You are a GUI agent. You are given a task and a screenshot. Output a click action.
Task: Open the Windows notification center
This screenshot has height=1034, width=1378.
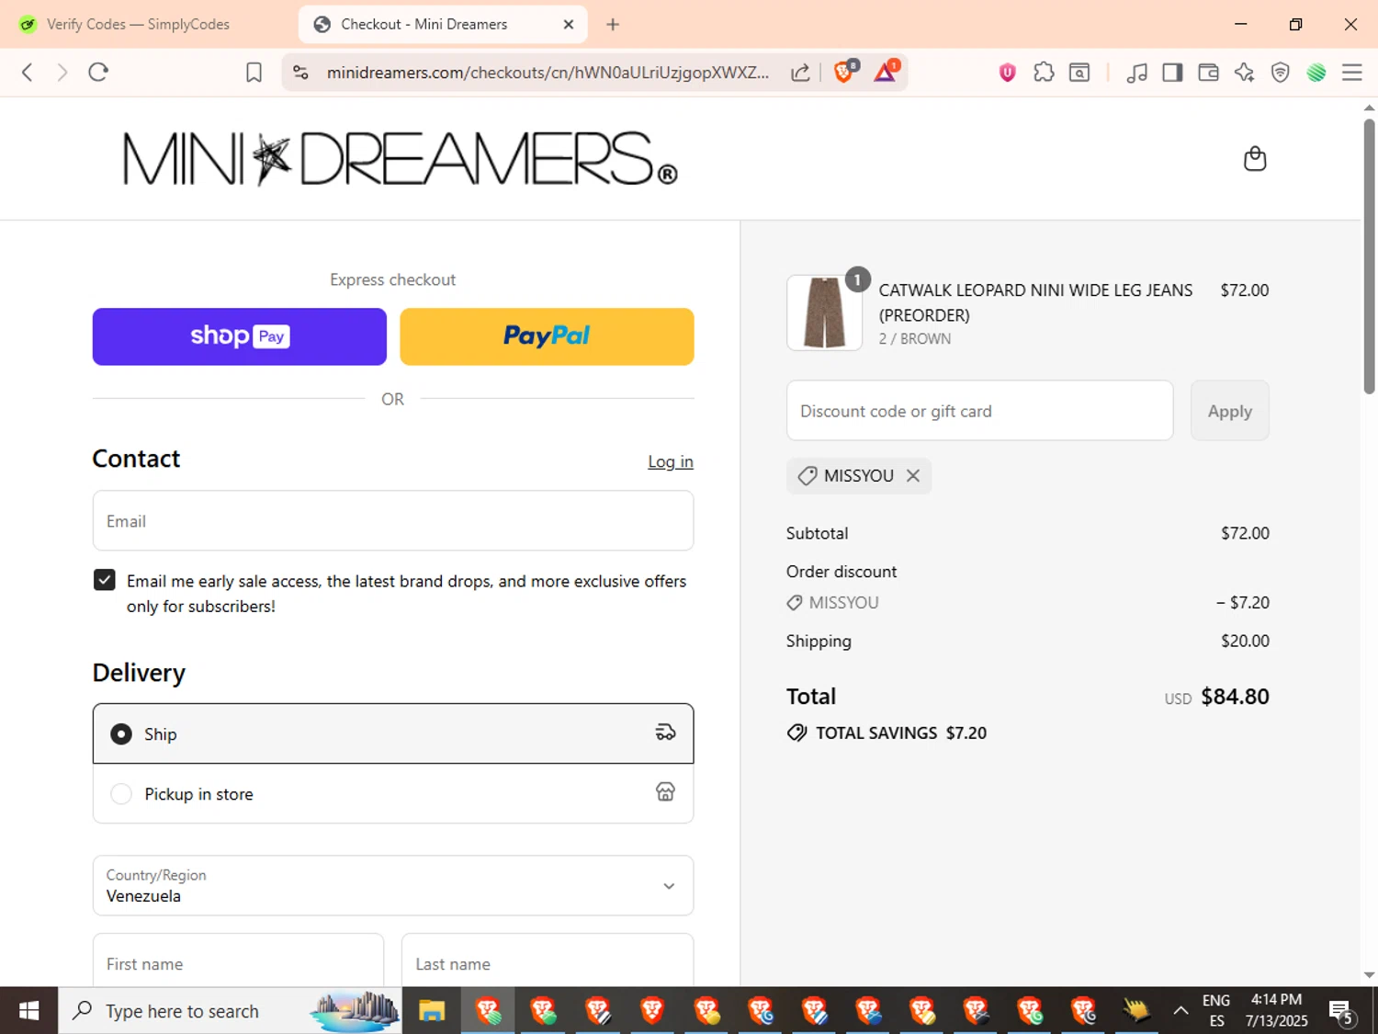1342,1012
